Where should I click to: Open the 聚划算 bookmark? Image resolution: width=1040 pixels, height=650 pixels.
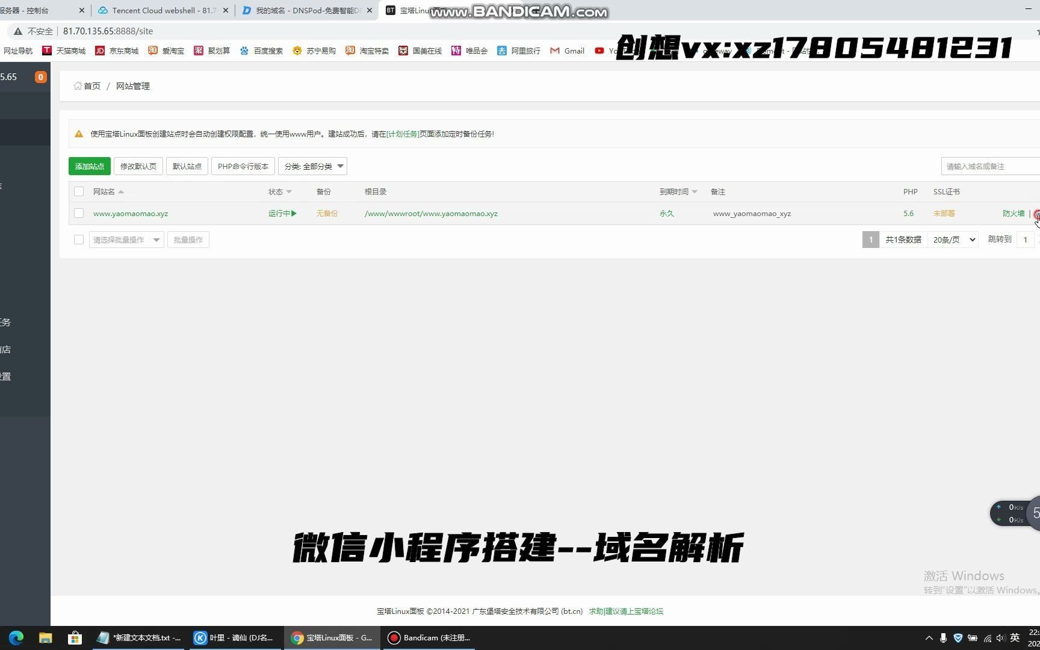[212, 51]
